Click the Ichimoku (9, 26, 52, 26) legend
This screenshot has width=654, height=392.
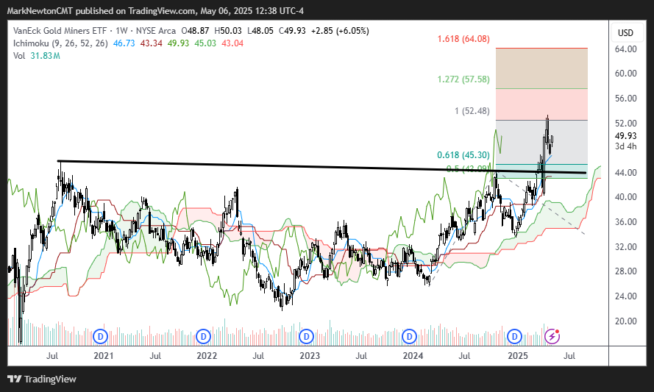(x=60, y=43)
